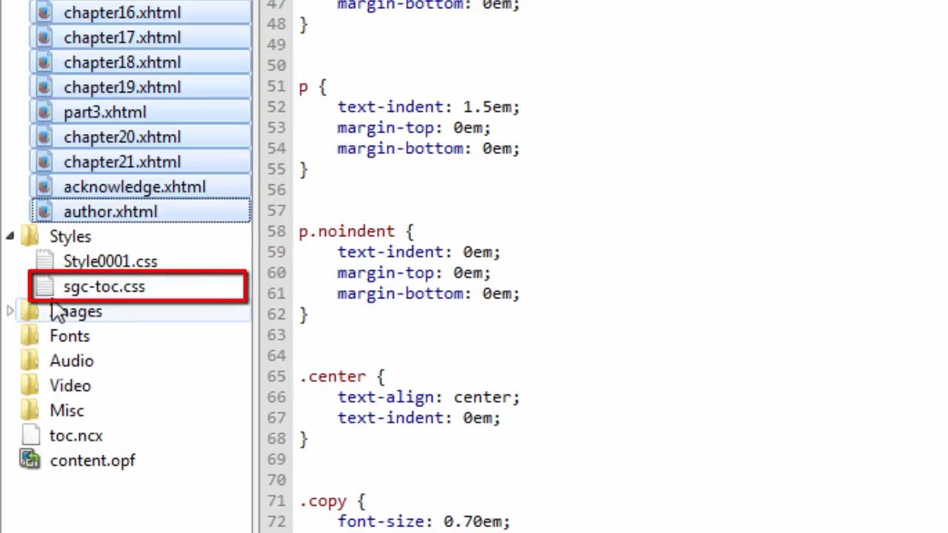The width and height of the screenshot is (948, 533).
Task: Click the Style0001.css document icon
Action: point(44,261)
